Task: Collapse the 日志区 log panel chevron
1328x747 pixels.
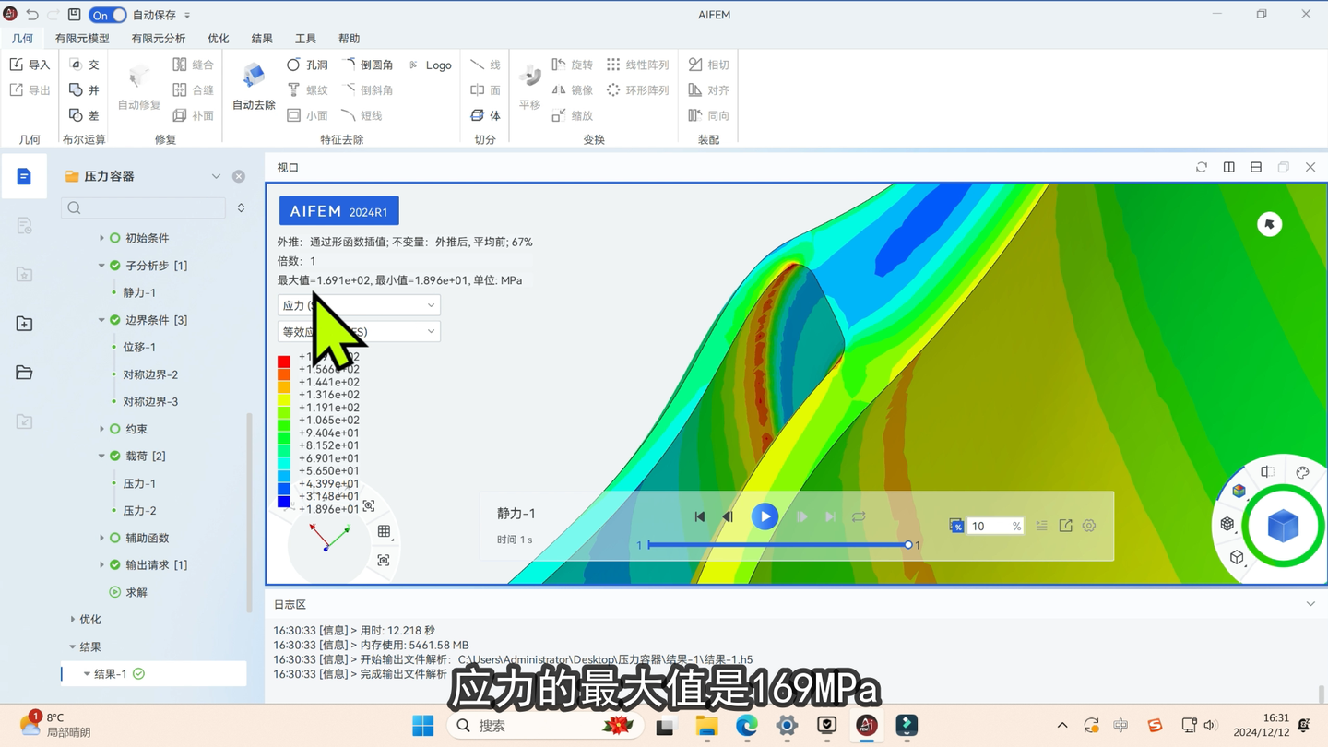Action: coord(1310,604)
